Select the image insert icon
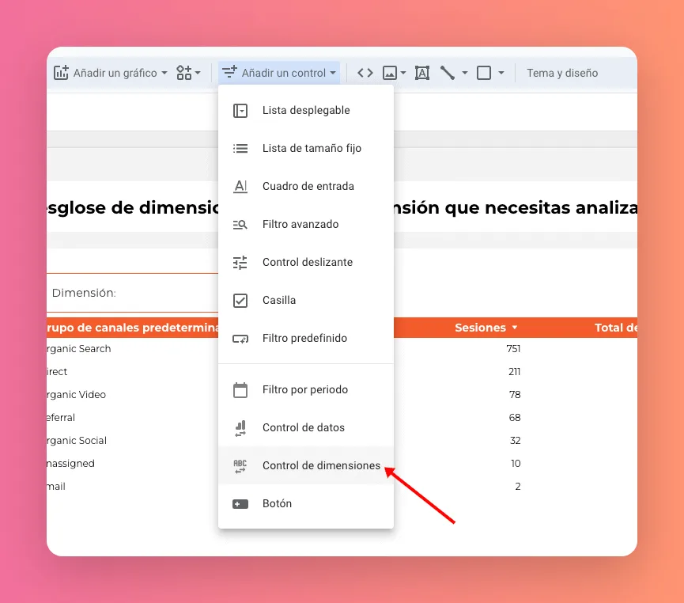The height and width of the screenshot is (603, 684). click(389, 73)
